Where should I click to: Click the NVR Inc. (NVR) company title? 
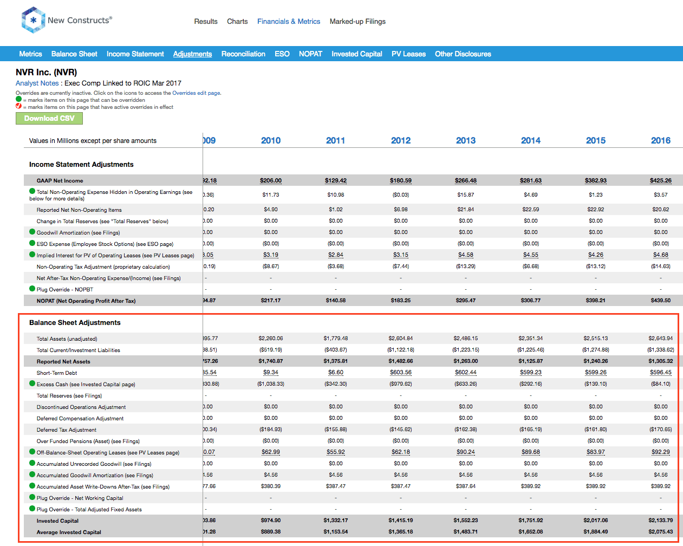tap(47, 73)
